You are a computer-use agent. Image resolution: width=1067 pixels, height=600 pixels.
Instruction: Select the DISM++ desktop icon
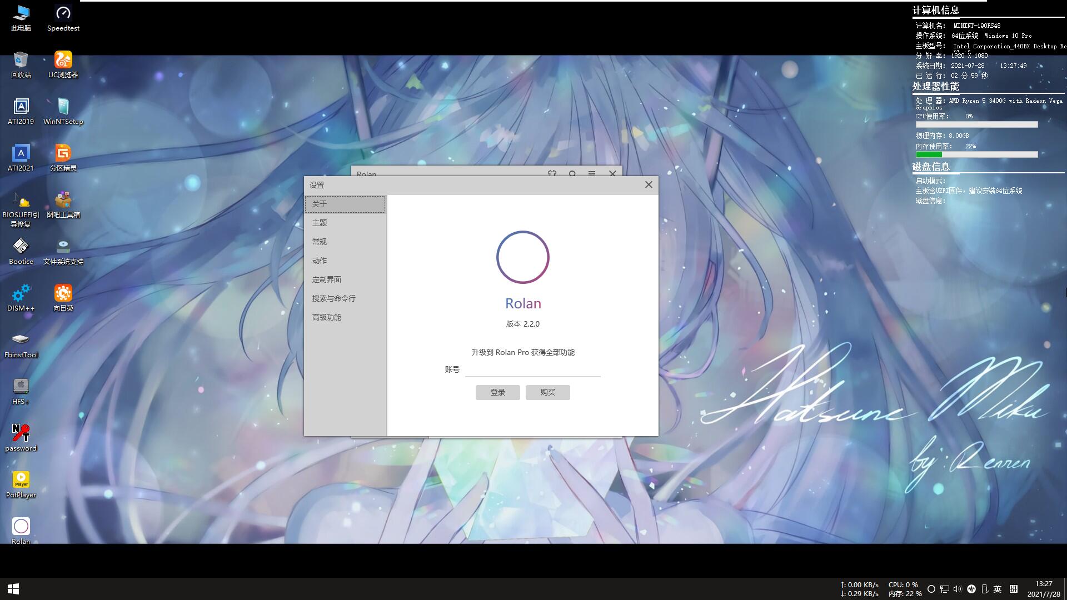(x=21, y=298)
